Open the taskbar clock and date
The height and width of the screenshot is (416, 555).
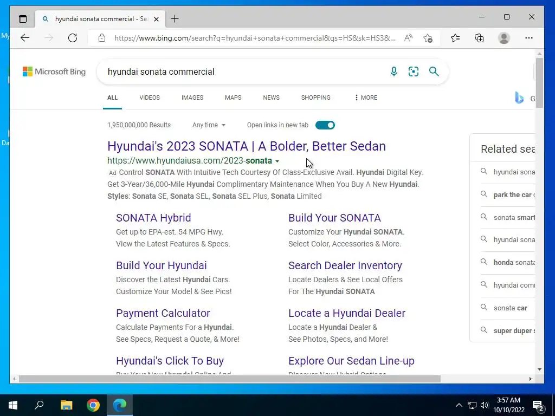click(508, 405)
